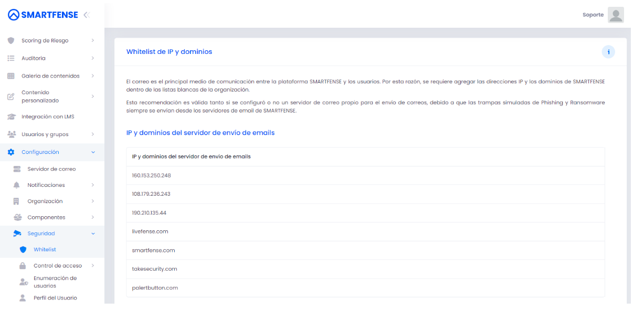Open the Scoring de Riesgo menu

point(45,40)
